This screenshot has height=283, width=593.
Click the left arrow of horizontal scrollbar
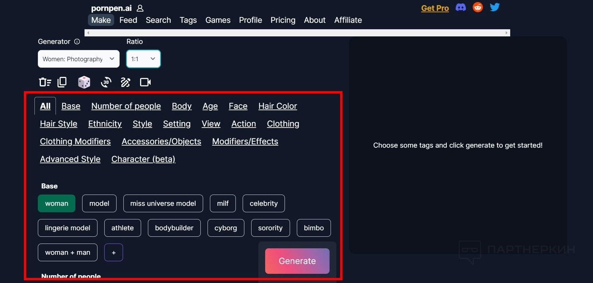pos(88,33)
